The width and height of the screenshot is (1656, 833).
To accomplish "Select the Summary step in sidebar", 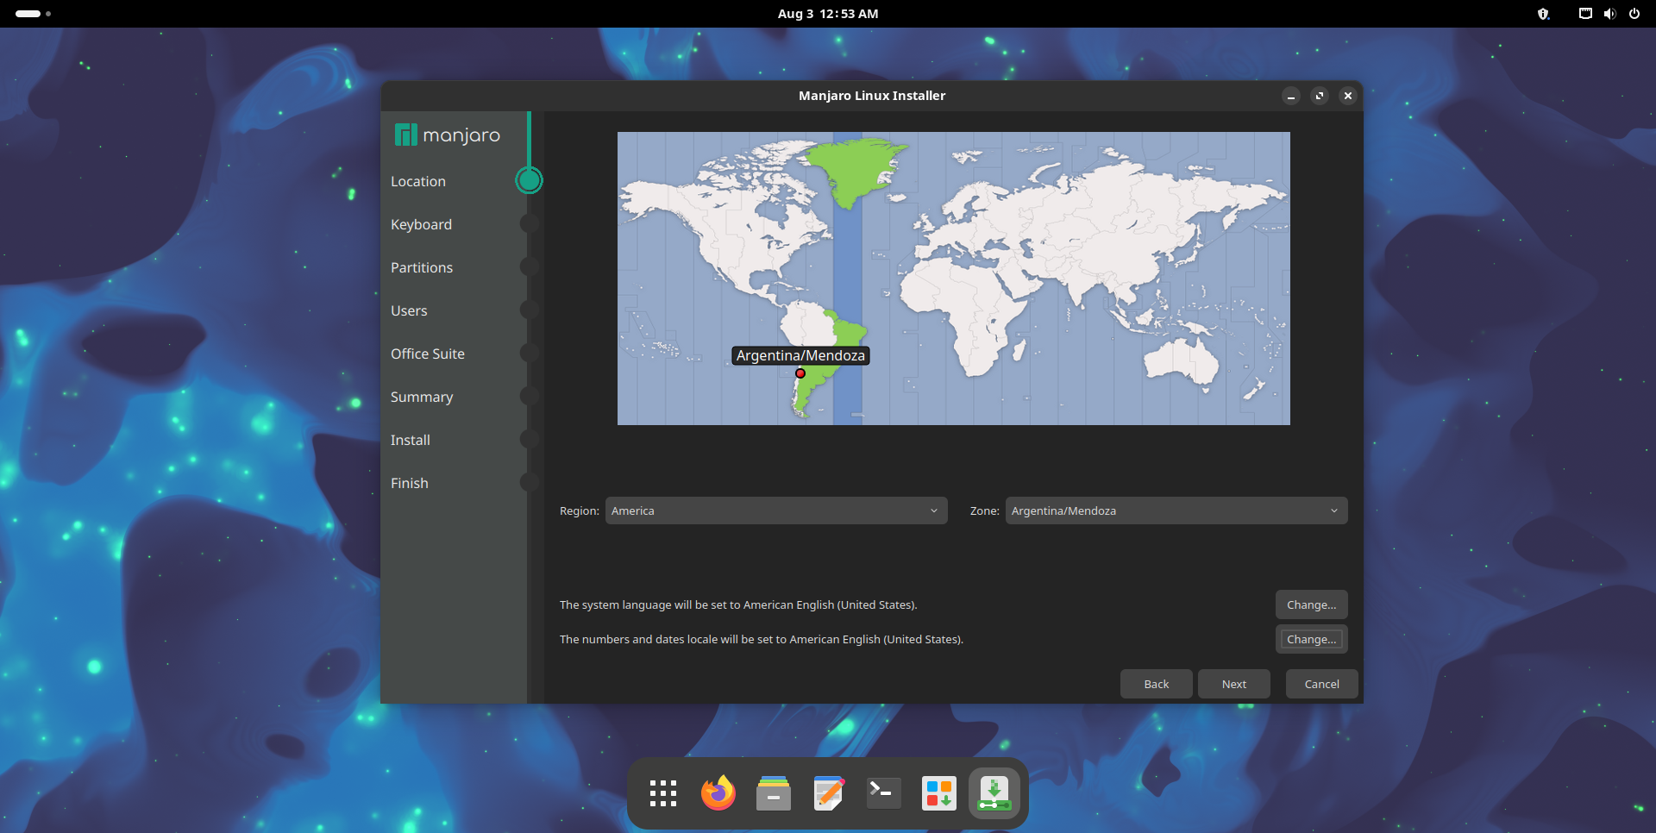I will [x=422, y=397].
